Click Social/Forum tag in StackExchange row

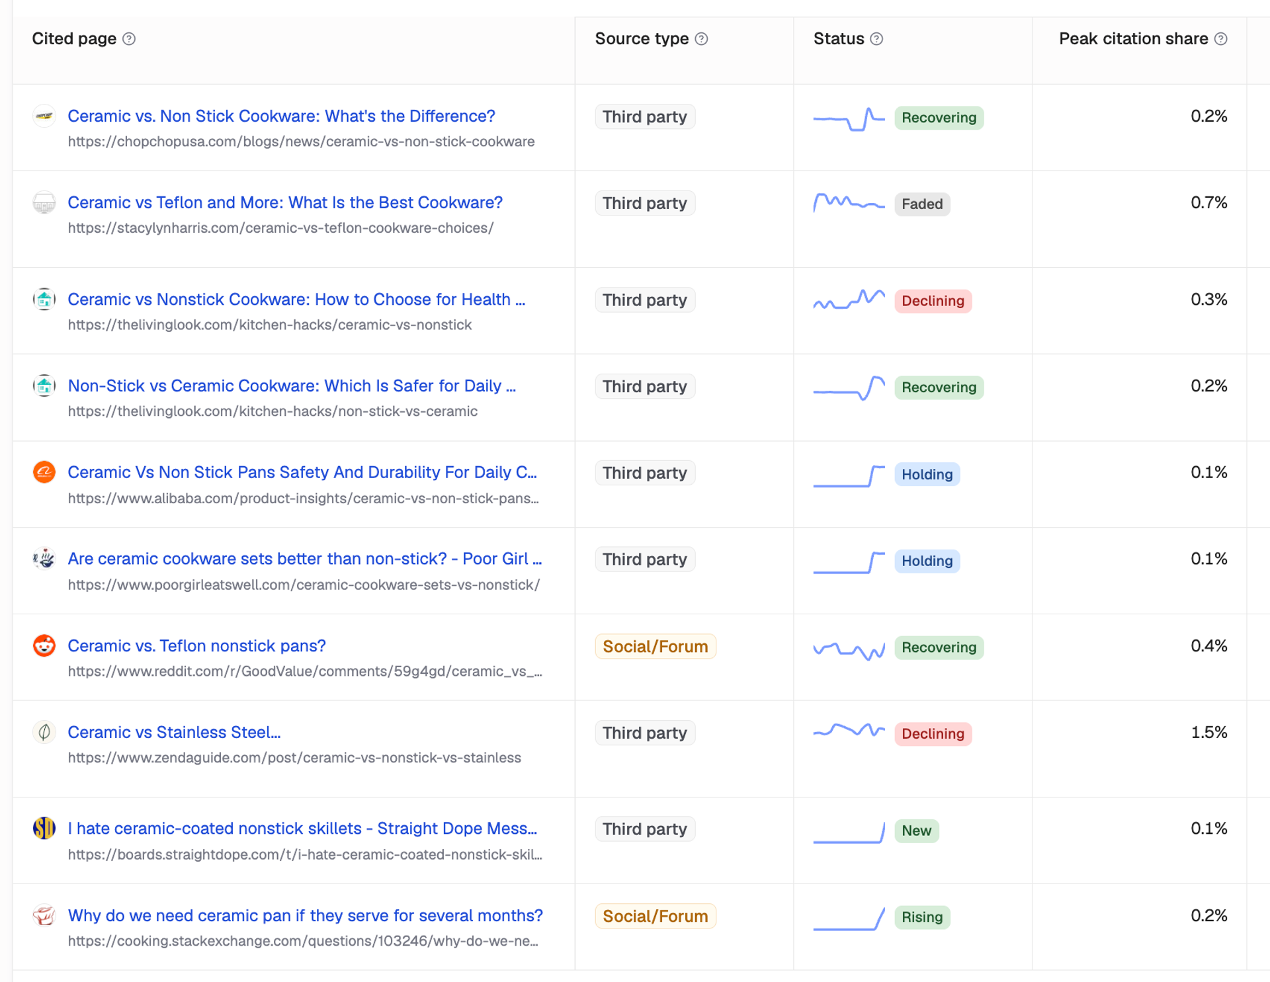656,916
